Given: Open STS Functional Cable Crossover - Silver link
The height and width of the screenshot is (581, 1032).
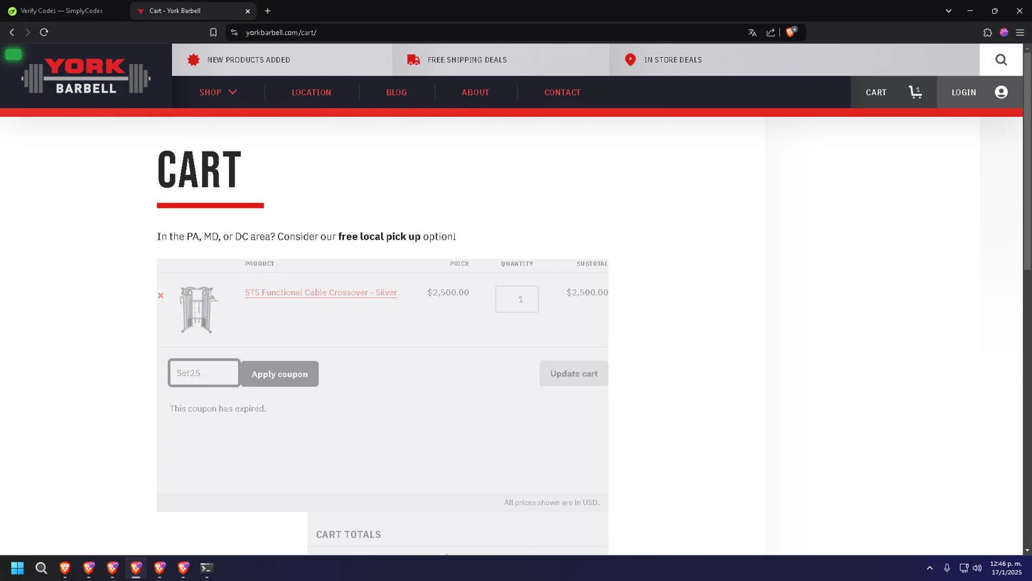Looking at the screenshot, I should pos(321,293).
